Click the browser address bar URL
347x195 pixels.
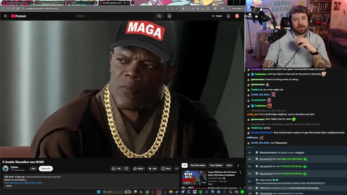click(x=42, y=8)
